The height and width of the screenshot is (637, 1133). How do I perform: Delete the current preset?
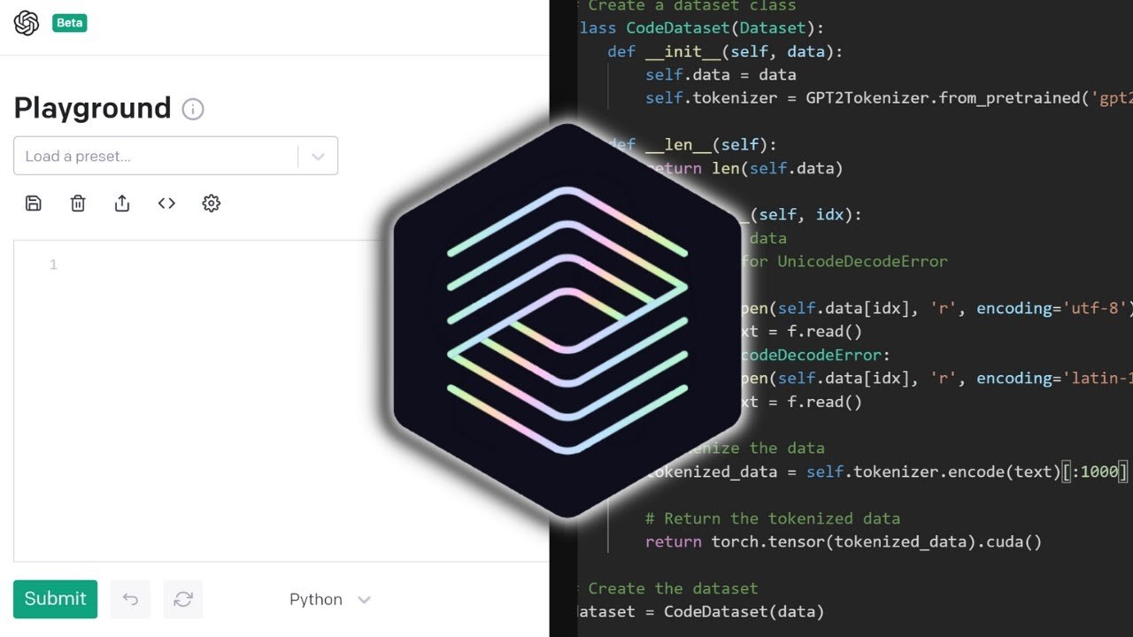coord(78,203)
